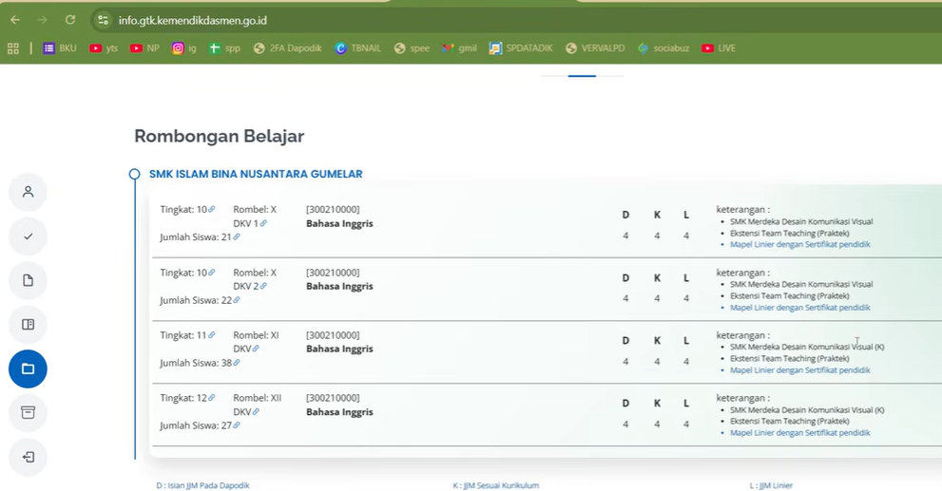Open the LIVE YouTube bookmark
Image resolution: width=942 pixels, height=491 pixels.
tap(718, 48)
